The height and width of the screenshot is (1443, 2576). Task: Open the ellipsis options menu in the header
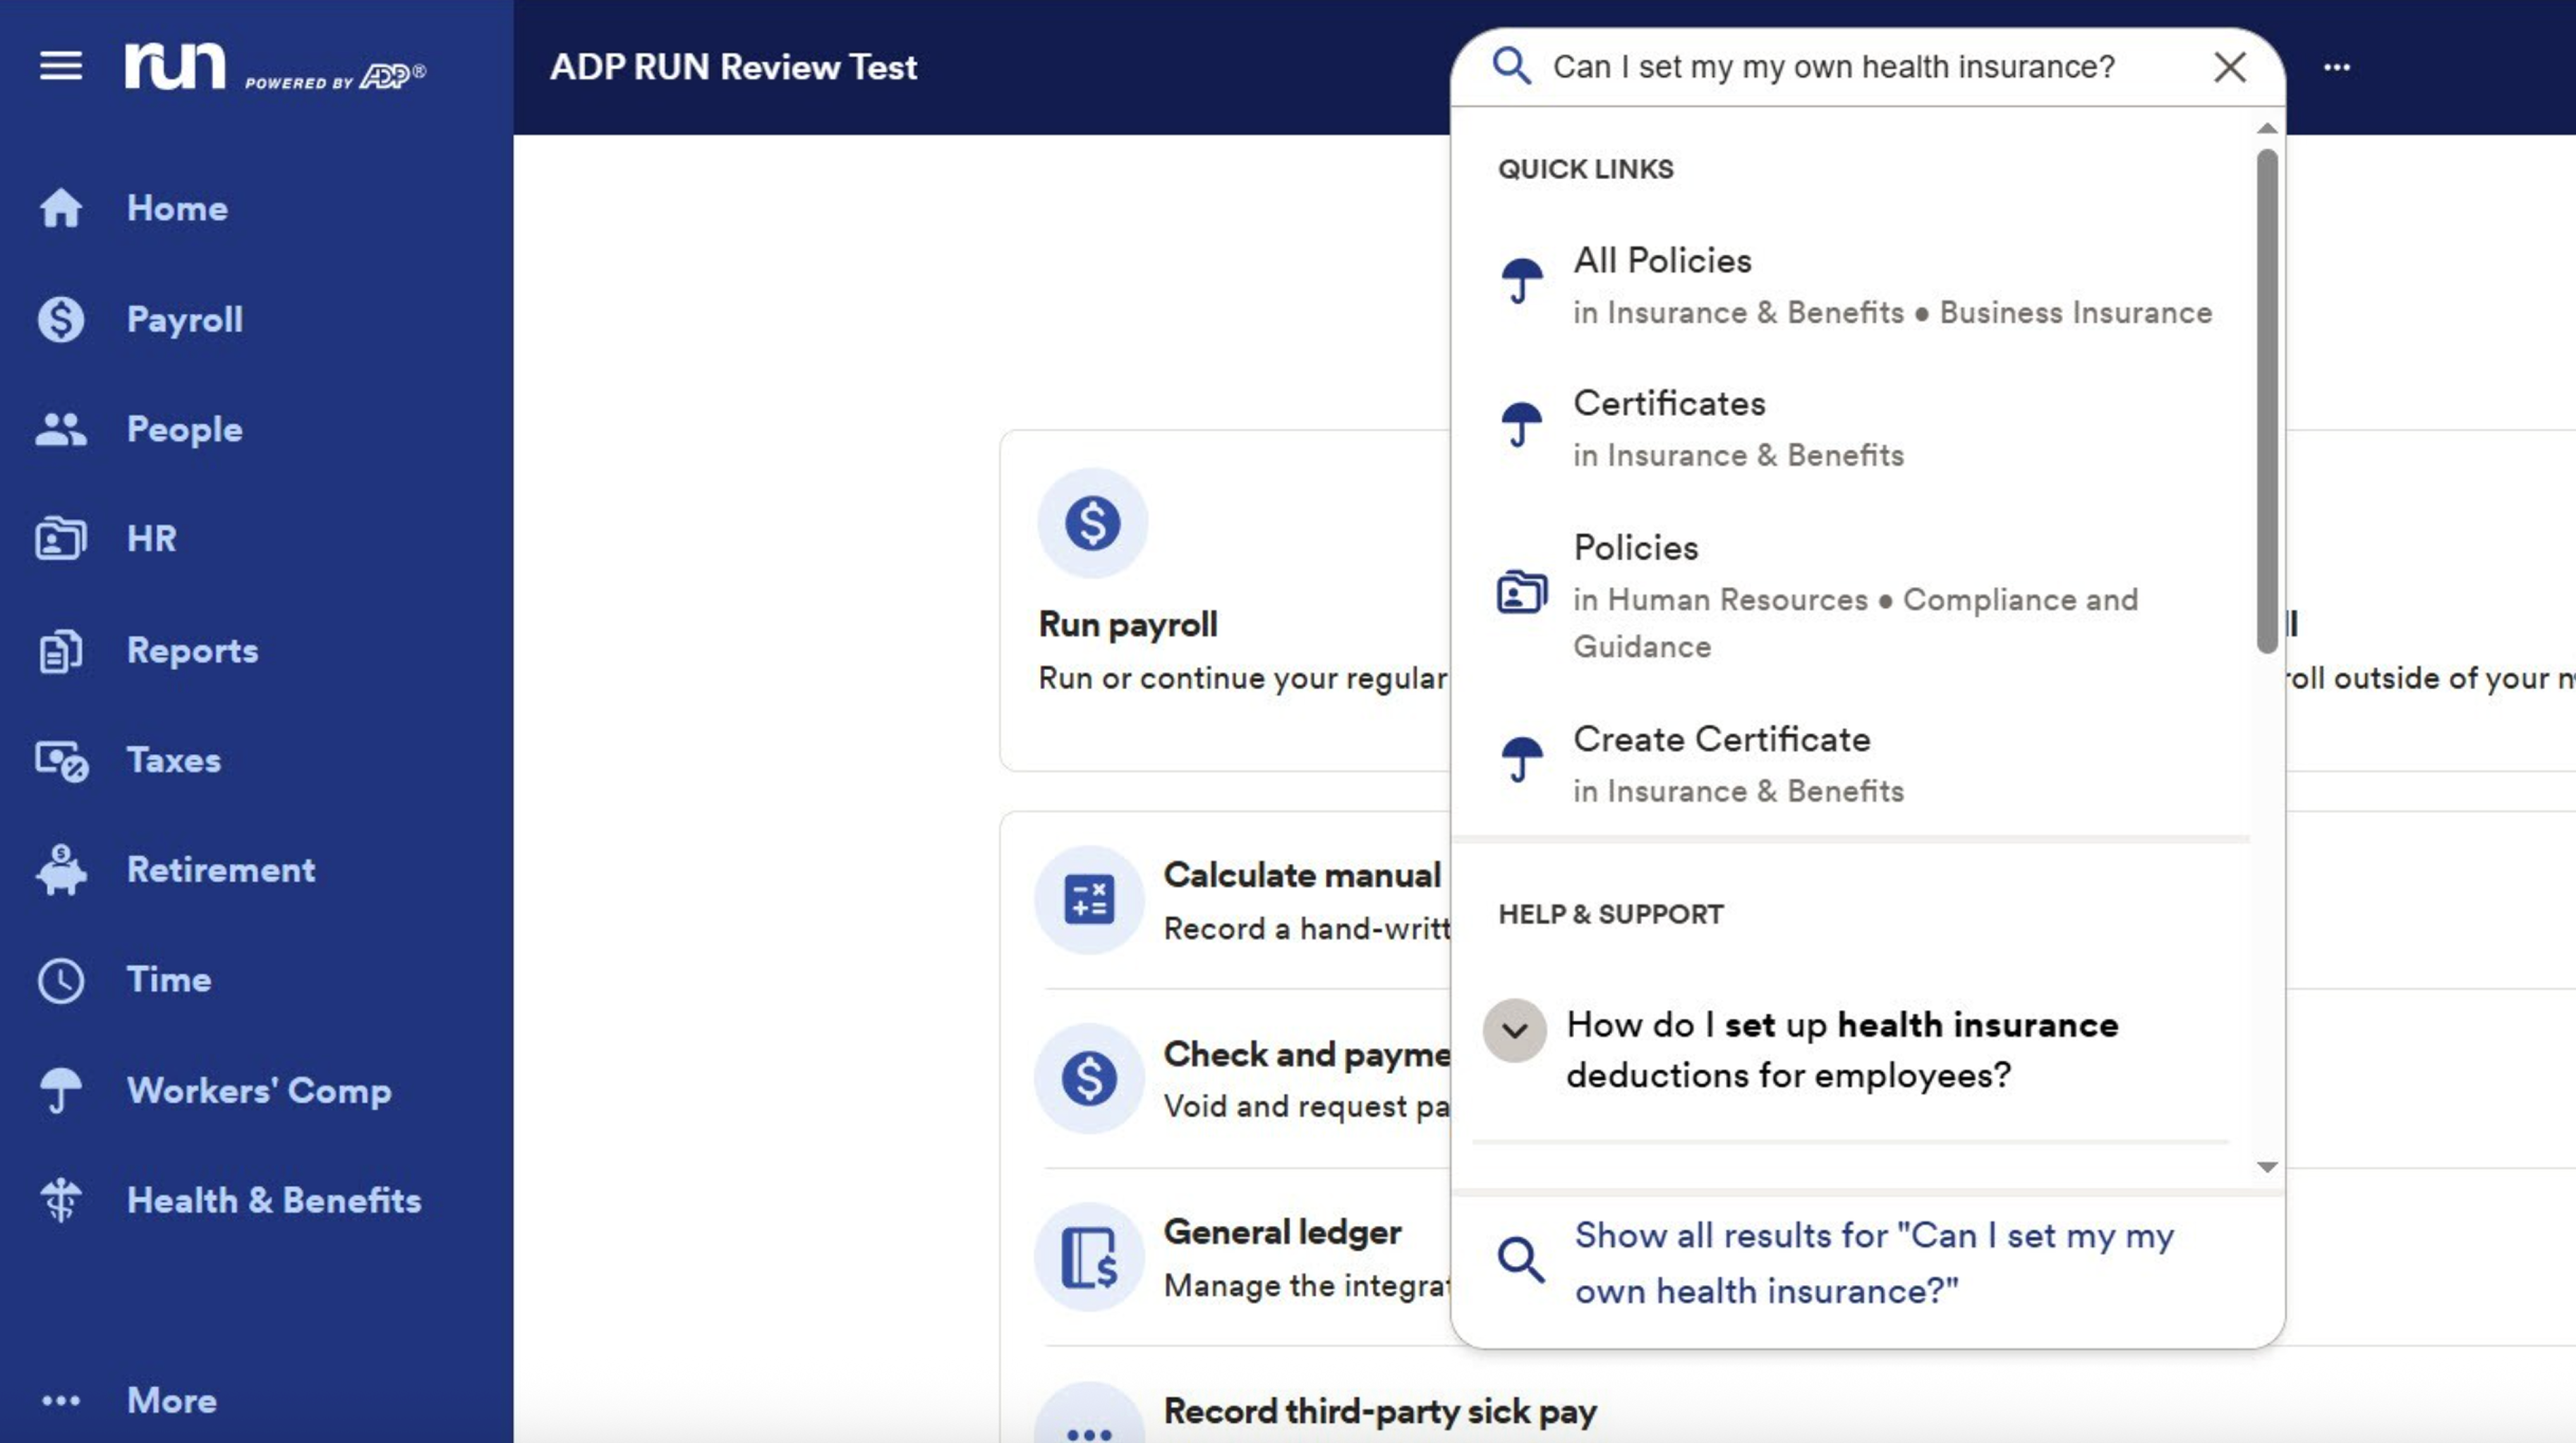click(x=2337, y=66)
